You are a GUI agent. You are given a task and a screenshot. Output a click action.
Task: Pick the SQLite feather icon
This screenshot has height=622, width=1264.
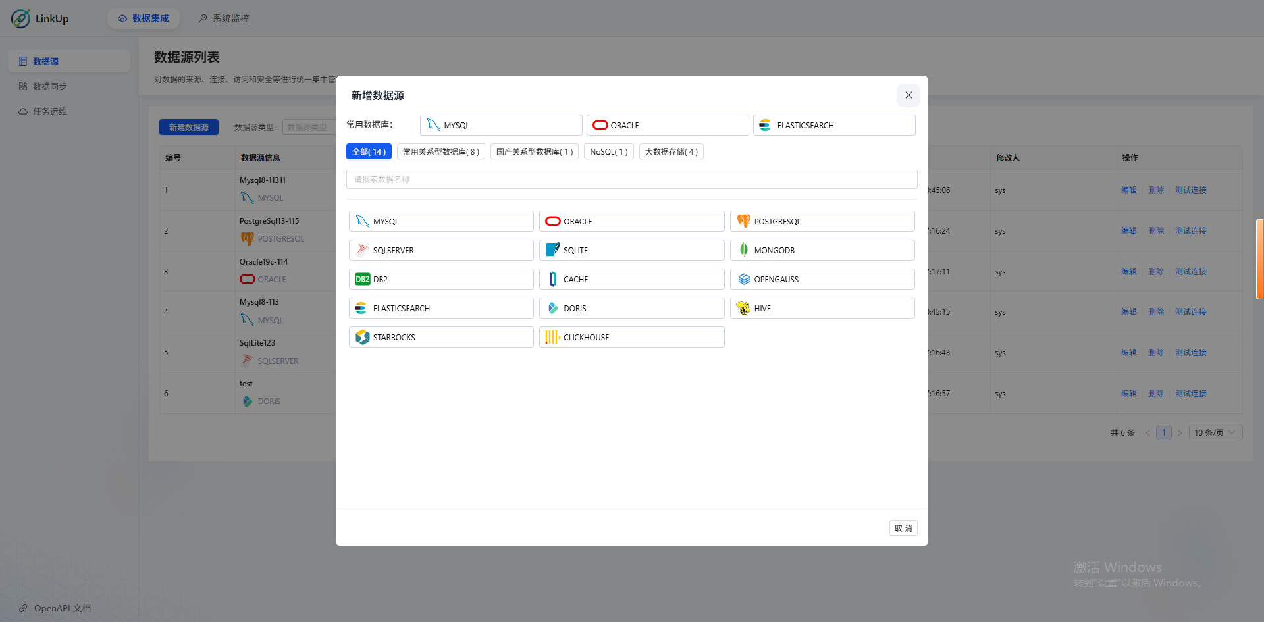[552, 250]
